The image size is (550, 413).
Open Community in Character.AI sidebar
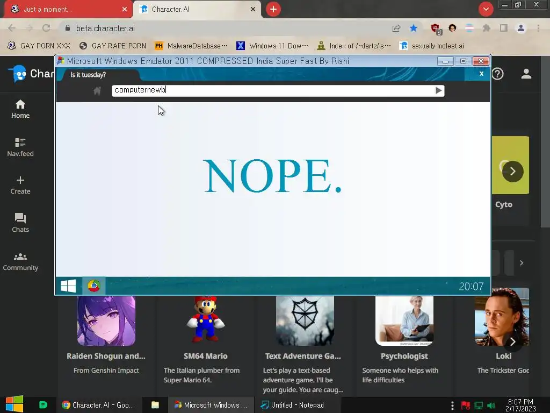click(20, 262)
